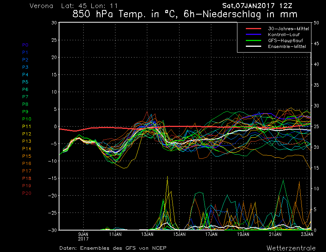The width and height of the screenshot is (326, 252).
Task: Click the P10 green member label
Action: [26, 119]
